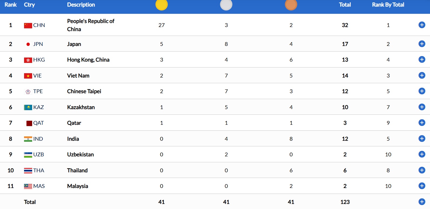430x209 pixels.
Task: Open the Hong Kong, China entry
Action: click(x=88, y=60)
